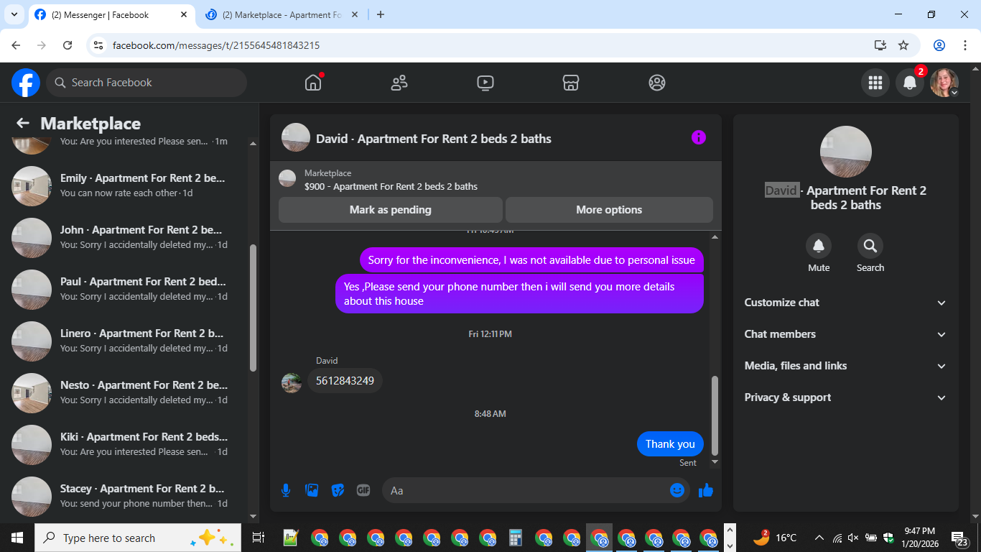Screen dimensions: 981x552
Task: Open David's small avatar in chat
Action: click(x=292, y=382)
